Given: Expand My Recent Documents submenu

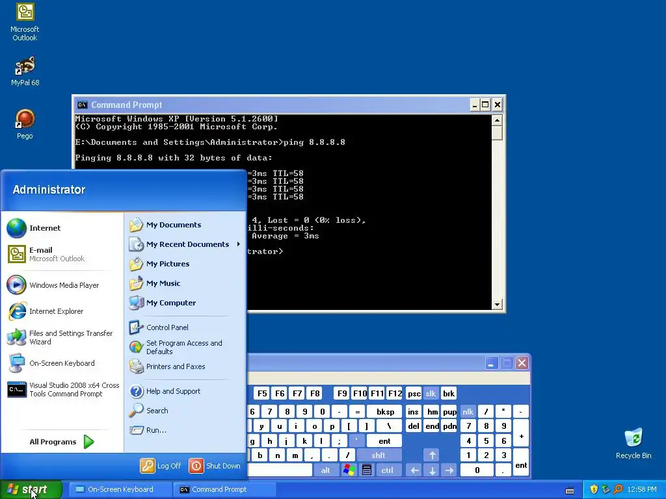Looking at the screenshot, I should pos(184,244).
